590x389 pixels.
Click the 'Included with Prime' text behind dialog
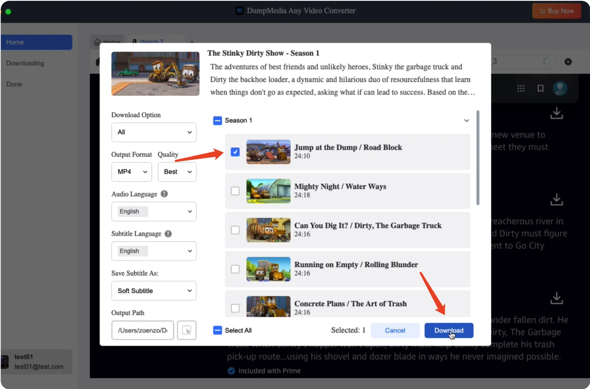[269, 371]
